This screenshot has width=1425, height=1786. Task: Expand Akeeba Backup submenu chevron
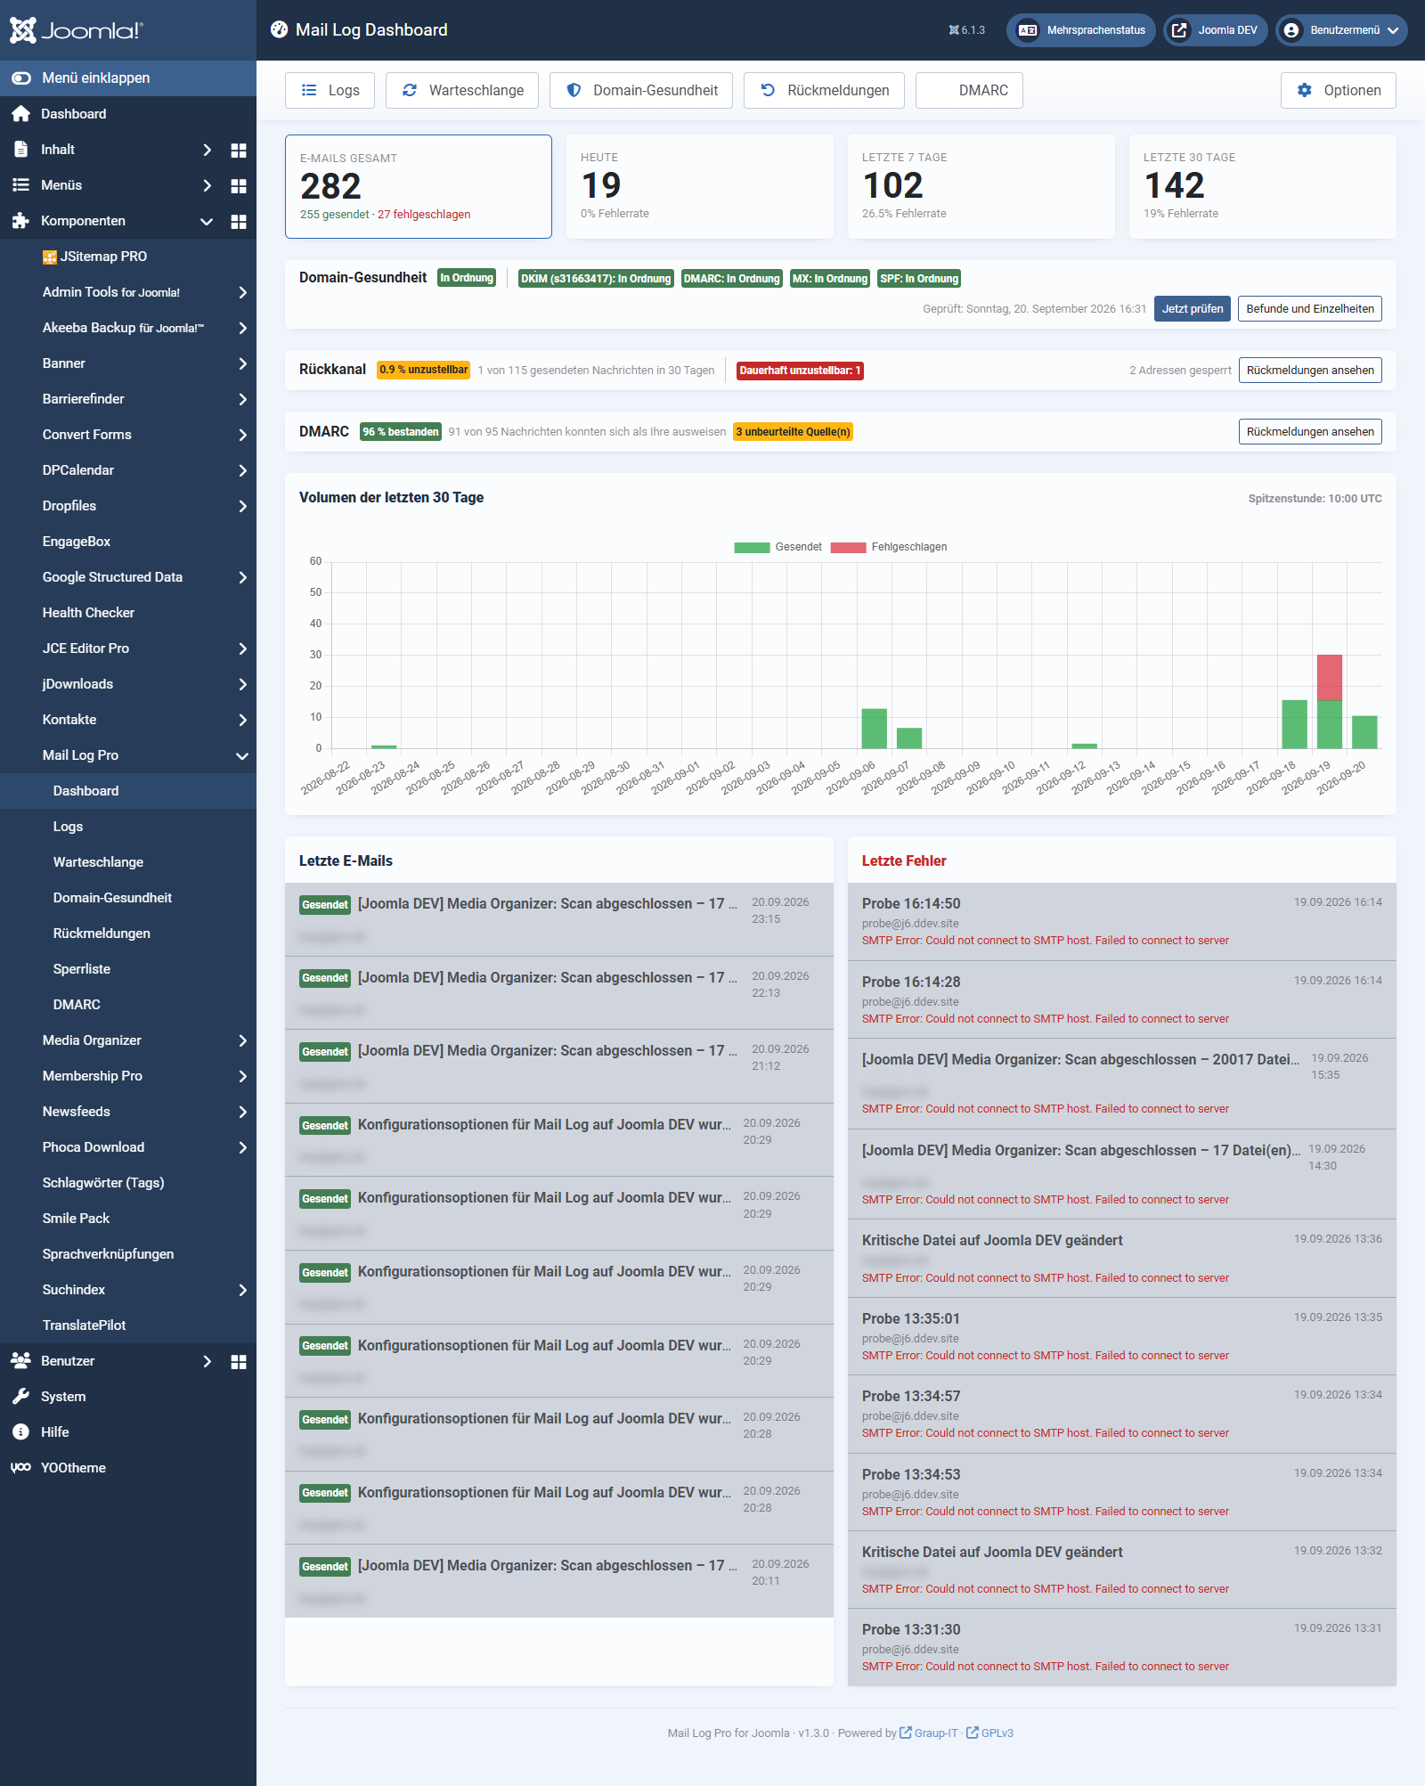pyautogui.click(x=242, y=328)
